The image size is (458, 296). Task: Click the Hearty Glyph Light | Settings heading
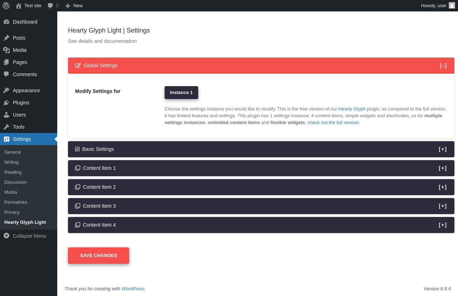coord(109,30)
